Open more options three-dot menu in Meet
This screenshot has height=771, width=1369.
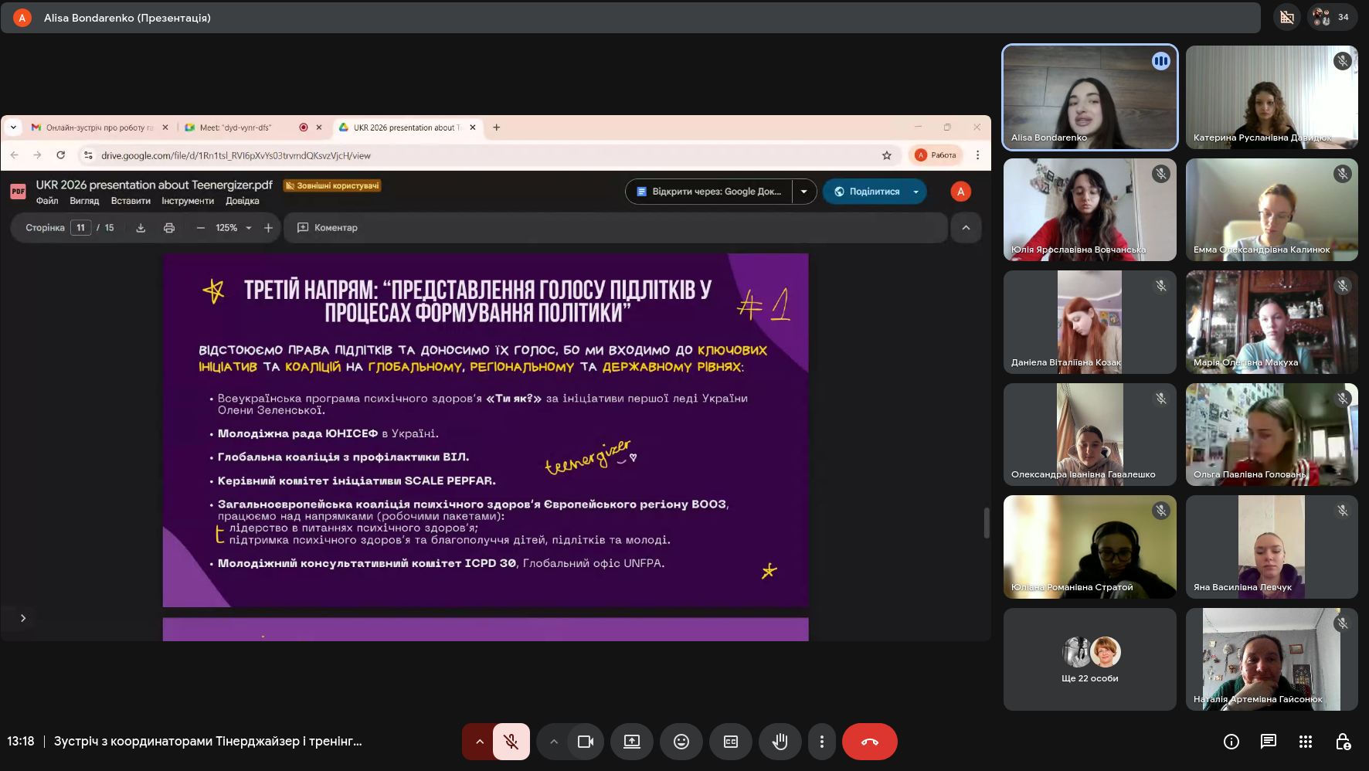(822, 742)
